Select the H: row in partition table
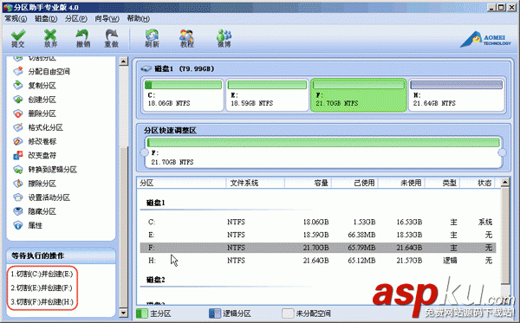The width and height of the screenshot is (520, 323). (x=318, y=261)
